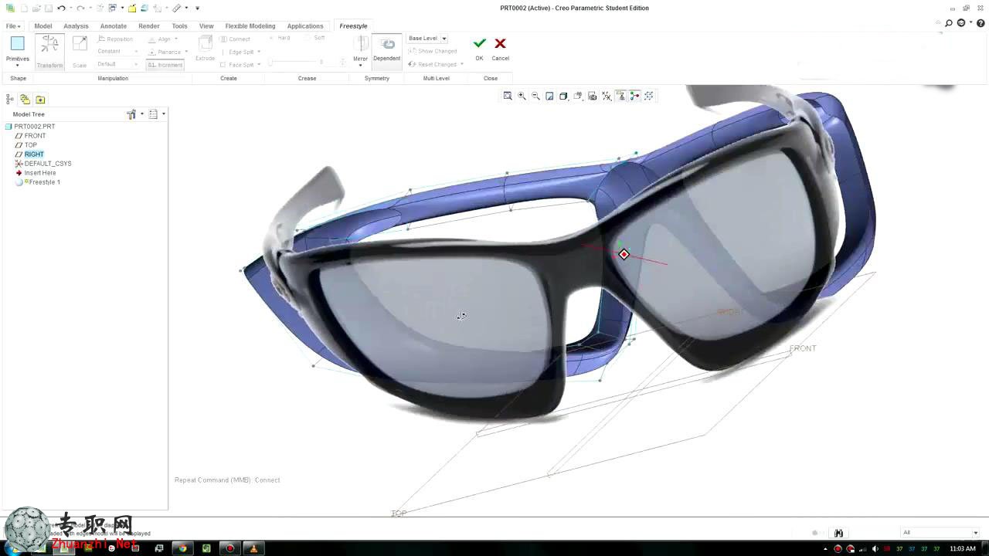Select the Scale tool in Manipulation
Image resolution: width=989 pixels, height=556 pixels.
[x=80, y=52]
